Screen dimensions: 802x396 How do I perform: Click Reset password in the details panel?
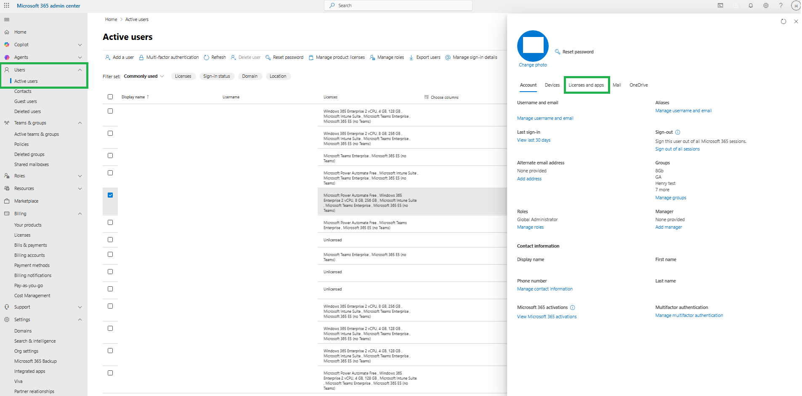[574, 52]
